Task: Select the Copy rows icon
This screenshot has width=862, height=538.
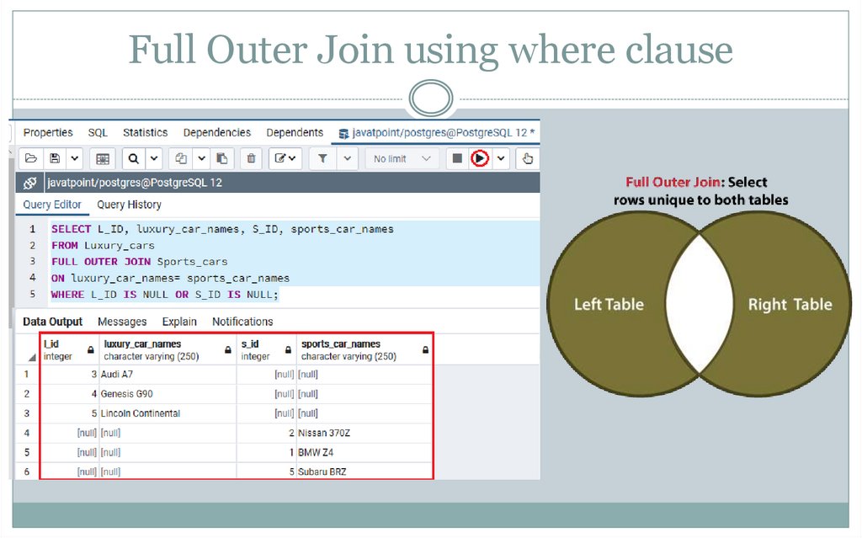Action: pyautogui.click(x=179, y=158)
